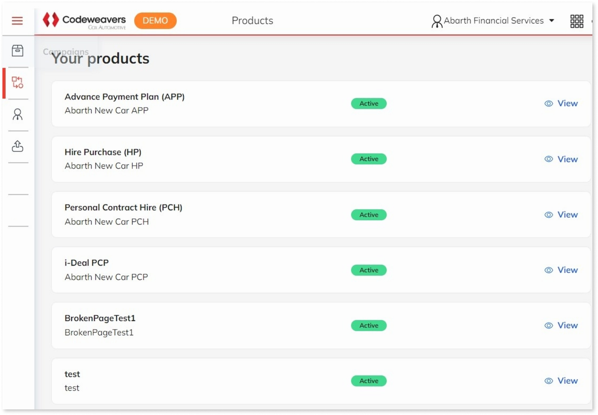
Task: Expand Abarth Financial Services dropdown arrow
Action: tap(552, 20)
